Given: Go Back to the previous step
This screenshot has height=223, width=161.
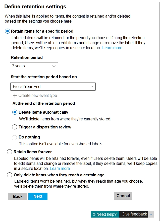Looking at the screenshot, I should pyautogui.click(x=18, y=196).
